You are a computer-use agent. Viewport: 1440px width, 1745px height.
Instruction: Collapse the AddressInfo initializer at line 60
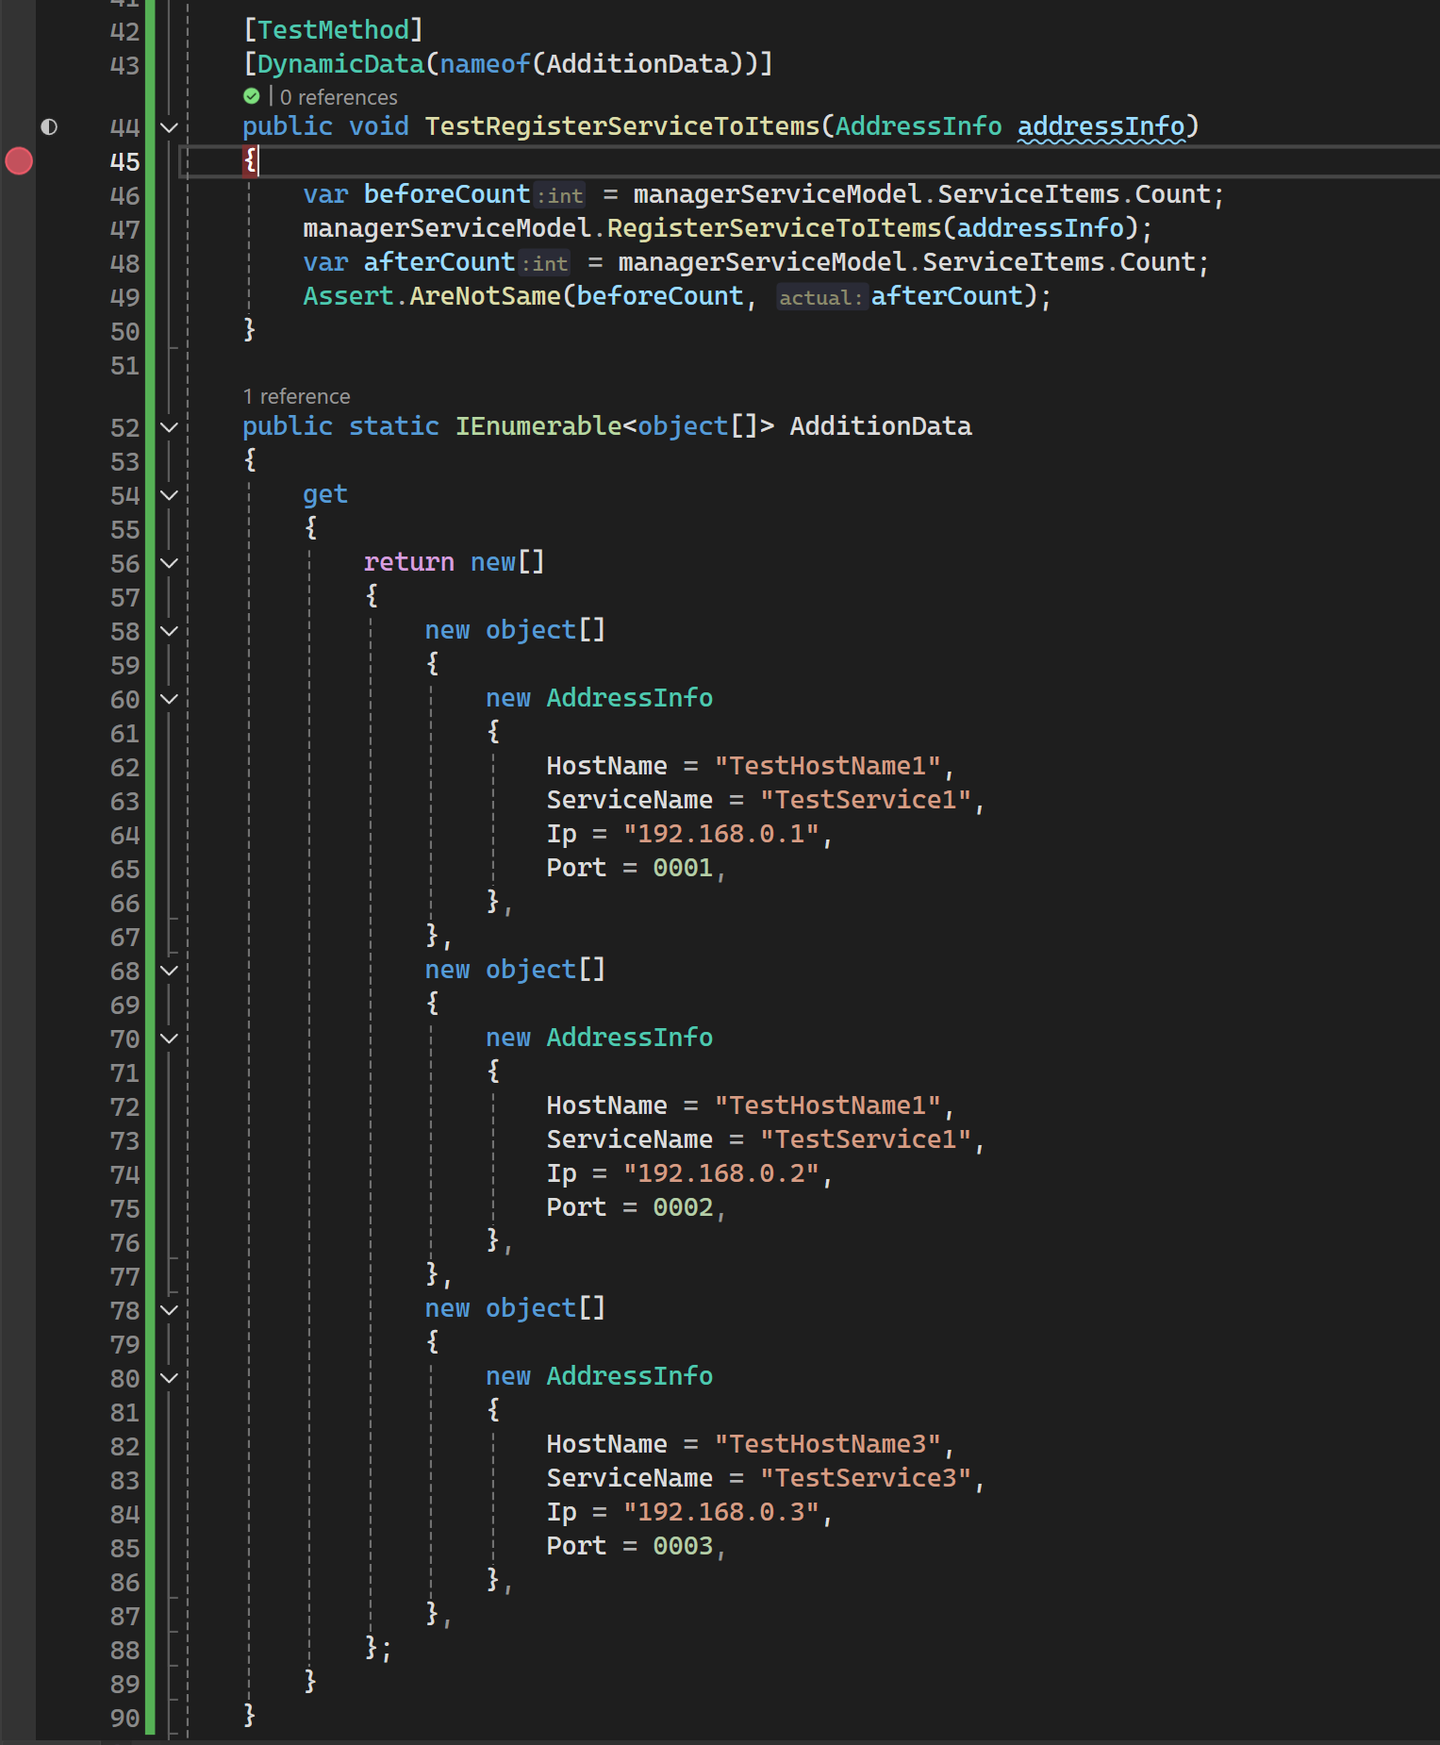click(169, 699)
